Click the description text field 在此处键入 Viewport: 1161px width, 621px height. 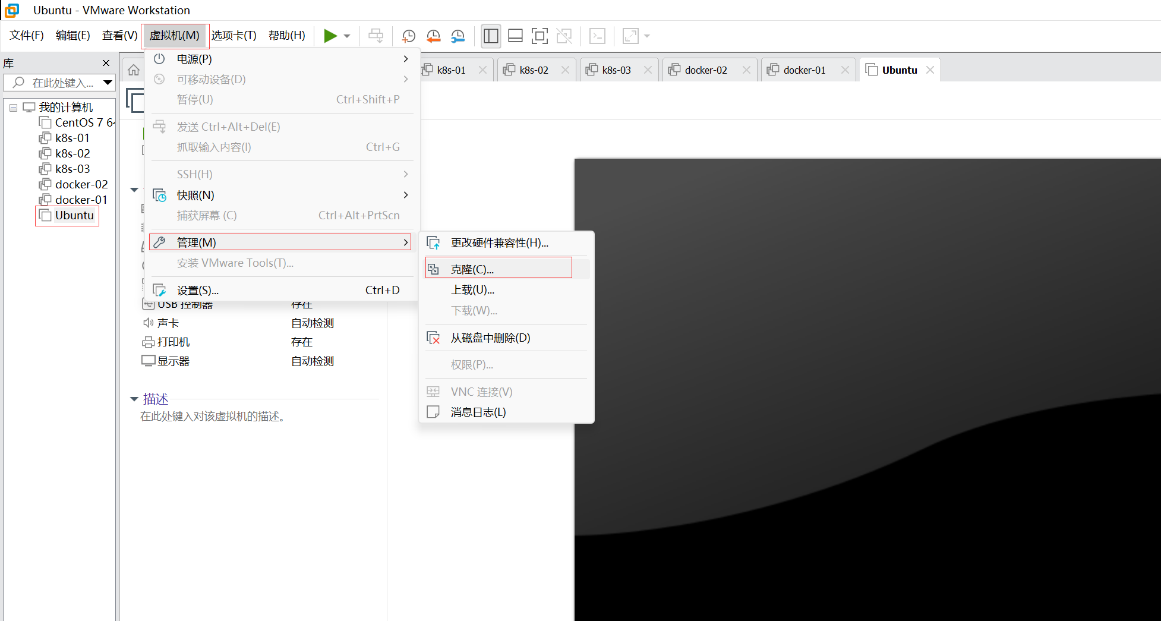click(213, 417)
